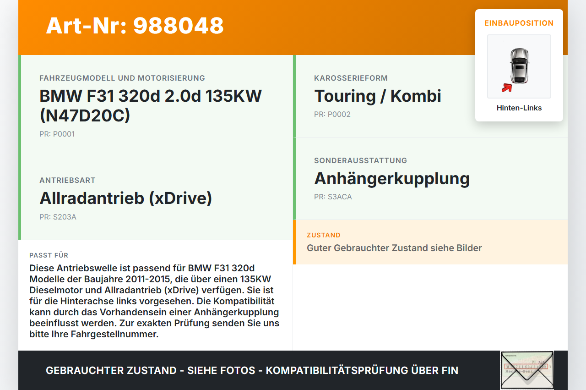Screen dimensions: 586x390
Task: Click the Hinten-Links position label
Action: click(519, 108)
